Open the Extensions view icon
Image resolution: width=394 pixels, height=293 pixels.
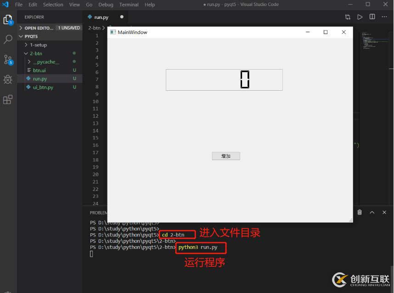[x=8, y=99]
